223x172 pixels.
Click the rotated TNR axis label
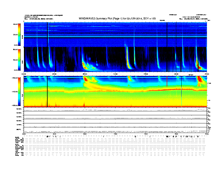tap(22, 96)
